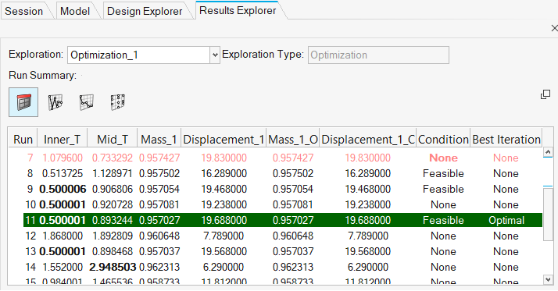Switch to the Session tab

tap(24, 11)
